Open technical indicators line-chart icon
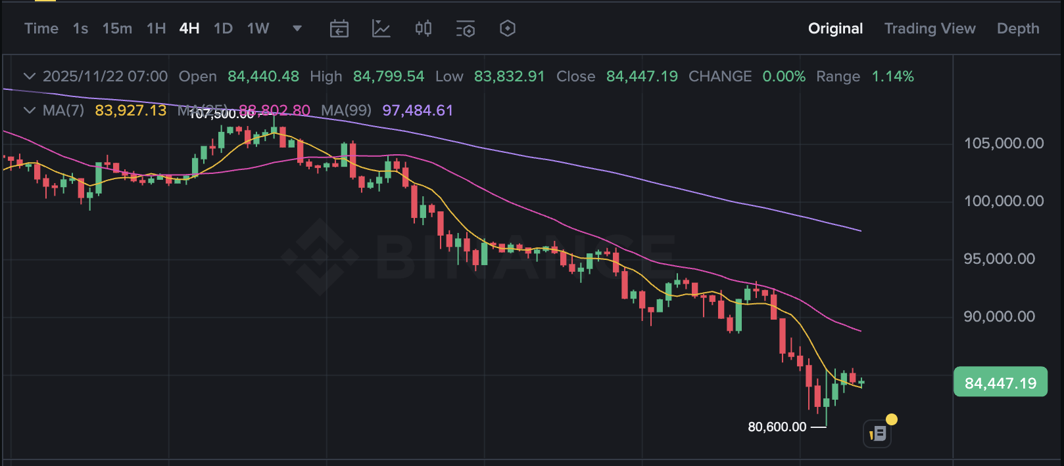1064x466 pixels. (381, 29)
